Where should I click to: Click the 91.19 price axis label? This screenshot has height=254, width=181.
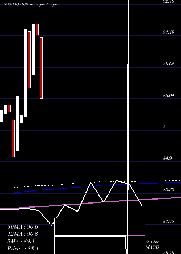click(169, 32)
